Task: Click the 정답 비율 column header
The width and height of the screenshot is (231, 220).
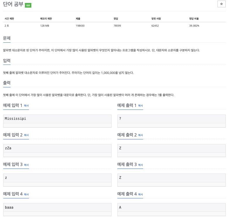Action: pos(194,19)
